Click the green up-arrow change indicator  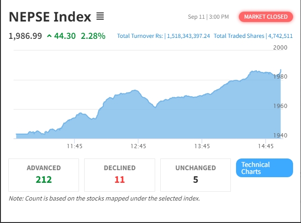point(50,36)
